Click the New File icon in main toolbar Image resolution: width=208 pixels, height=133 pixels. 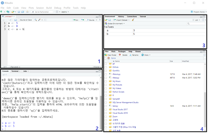tap(1, 12)
